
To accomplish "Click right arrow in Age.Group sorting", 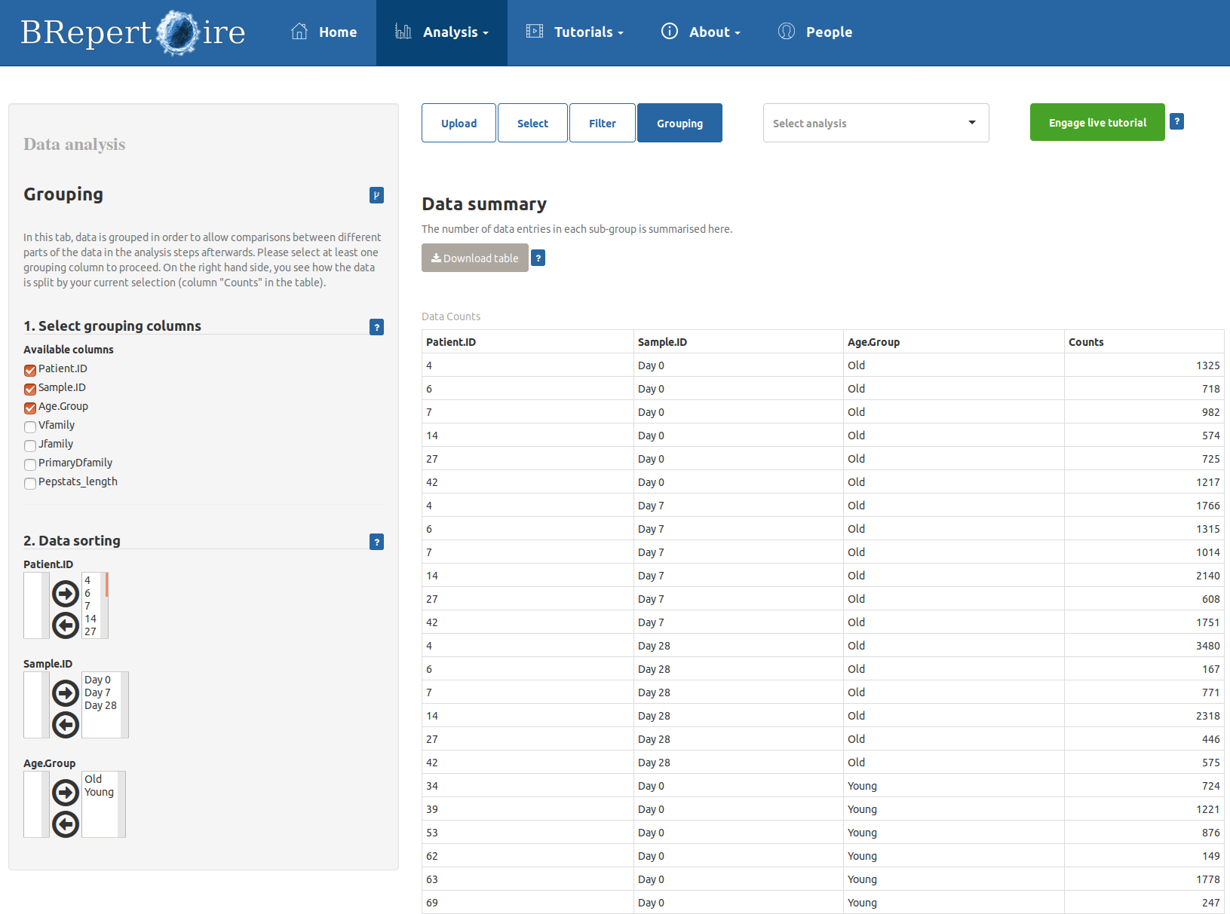I will [66, 793].
